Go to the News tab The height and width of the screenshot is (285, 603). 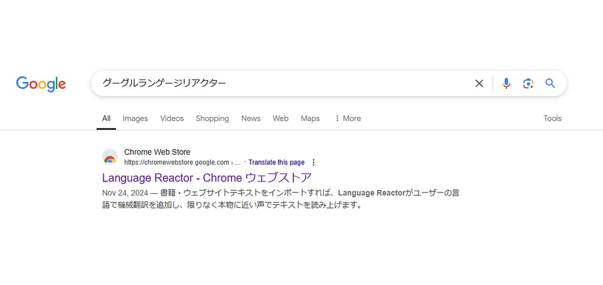click(x=250, y=118)
